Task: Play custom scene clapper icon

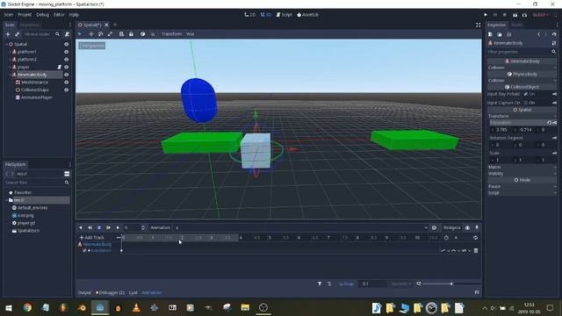Action: [x=524, y=15]
